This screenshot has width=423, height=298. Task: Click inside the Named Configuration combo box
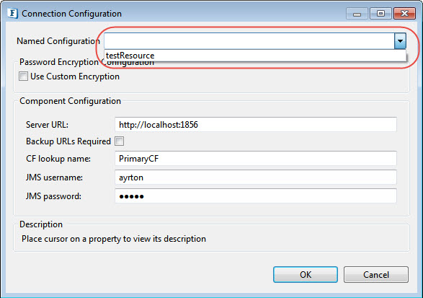[x=249, y=41]
